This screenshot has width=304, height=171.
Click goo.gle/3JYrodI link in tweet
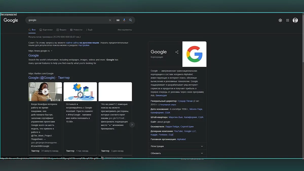tap(117, 118)
